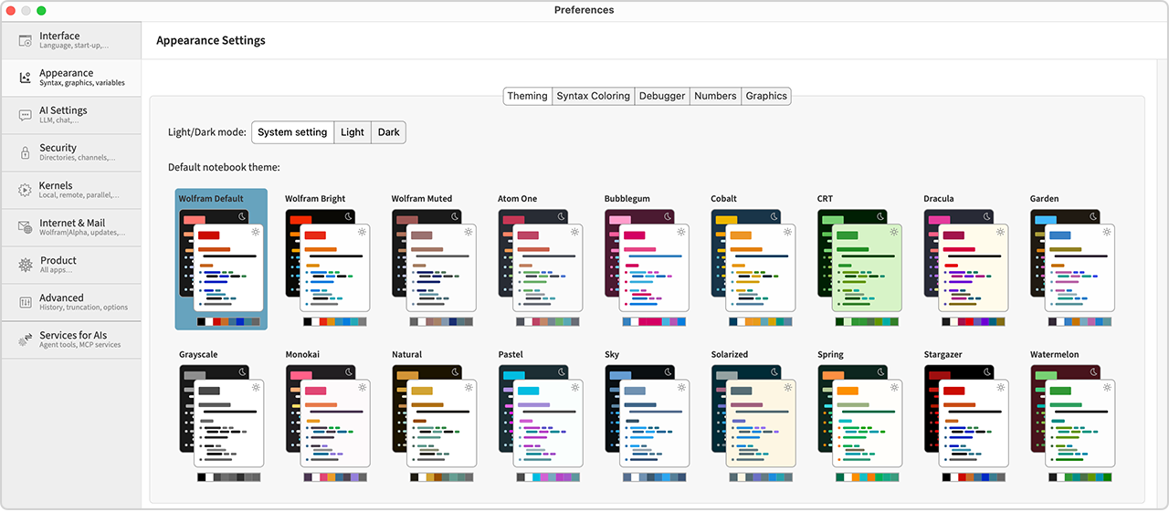Set Light/Dark mode to Dark

point(389,132)
